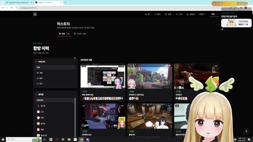Image resolution: width=253 pixels, height=142 pixels.
Task: Click the white donation goal widget overlay
Action: (236, 23)
